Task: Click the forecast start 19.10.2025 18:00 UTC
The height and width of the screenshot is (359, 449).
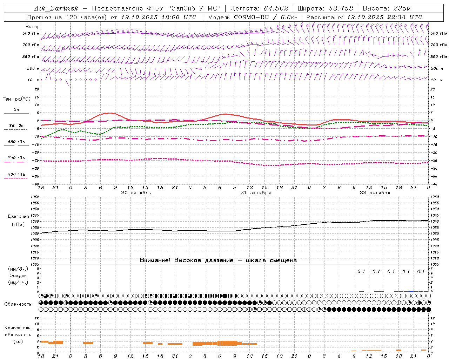Action: [x=159, y=17]
